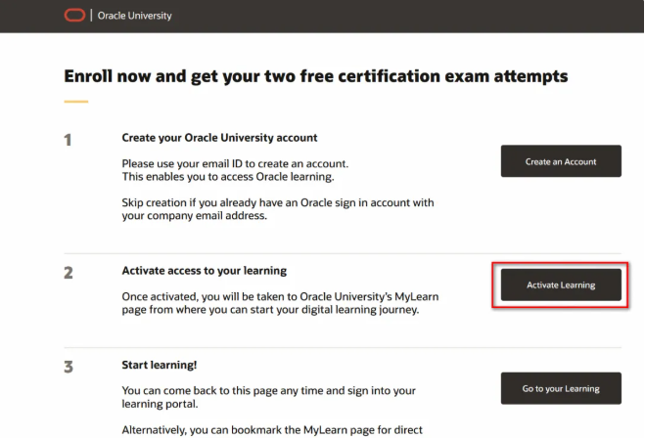Select 'Create your Oracle University account' heading
The width and height of the screenshot is (645, 438).
coord(219,138)
